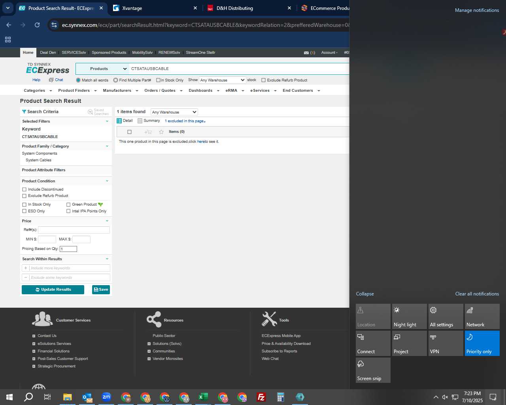Switch to Summary view icon
This screenshot has height=405, width=506.
tap(140, 121)
